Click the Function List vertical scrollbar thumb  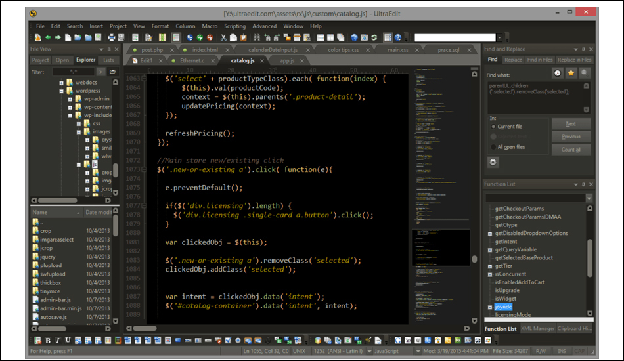590,258
